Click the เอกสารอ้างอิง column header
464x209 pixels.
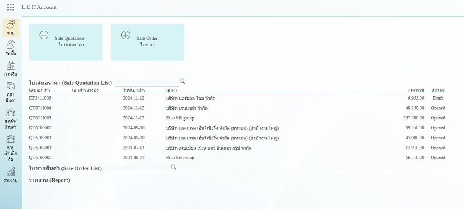tap(85, 90)
